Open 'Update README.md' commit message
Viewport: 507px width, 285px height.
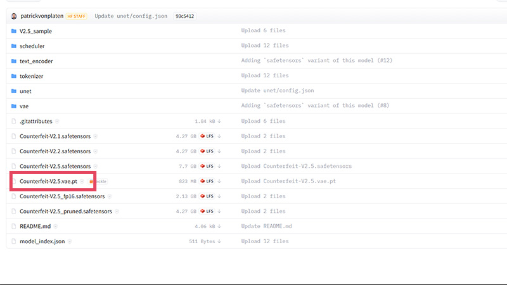point(266,226)
